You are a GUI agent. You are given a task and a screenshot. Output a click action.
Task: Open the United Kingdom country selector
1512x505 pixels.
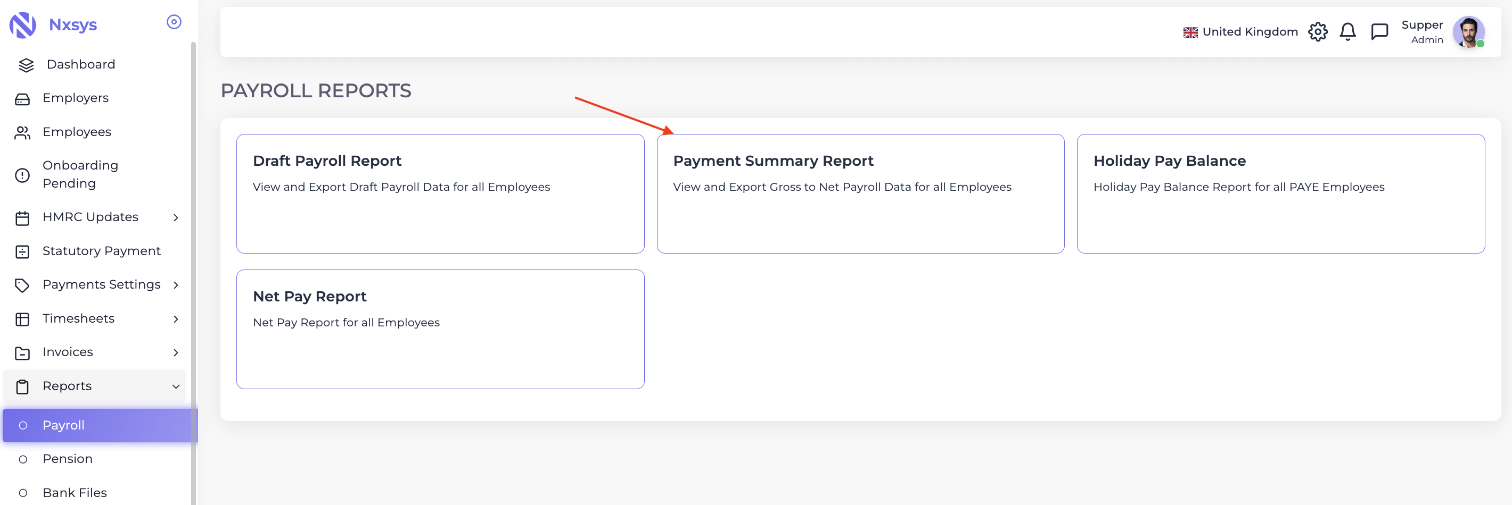(1240, 32)
